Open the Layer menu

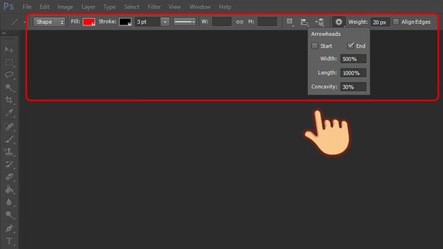pos(88,7)
